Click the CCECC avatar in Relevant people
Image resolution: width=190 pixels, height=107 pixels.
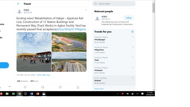97,18
